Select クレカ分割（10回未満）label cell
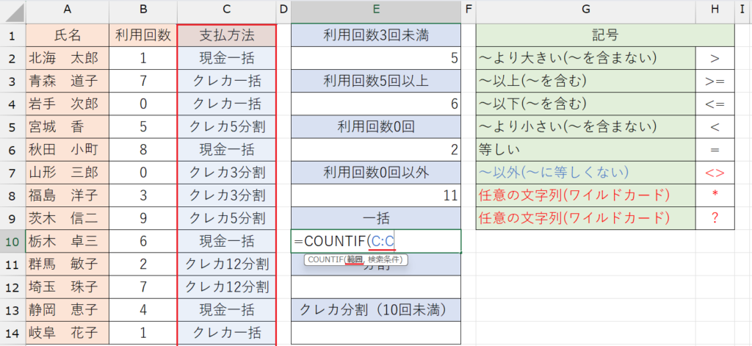This screenshot has height=346, width=752. [376, 310]
